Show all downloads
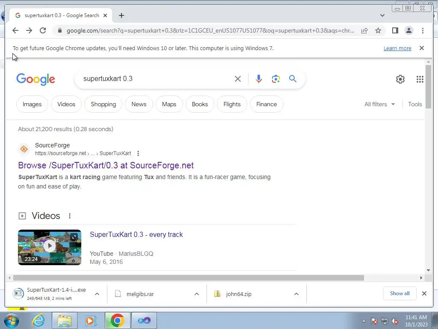438x329 pixels. point(400,293)
